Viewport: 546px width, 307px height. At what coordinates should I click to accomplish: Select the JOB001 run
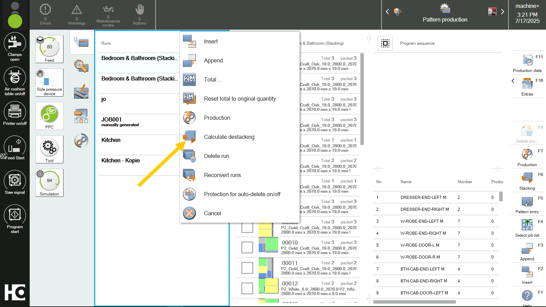pos(139,124)
